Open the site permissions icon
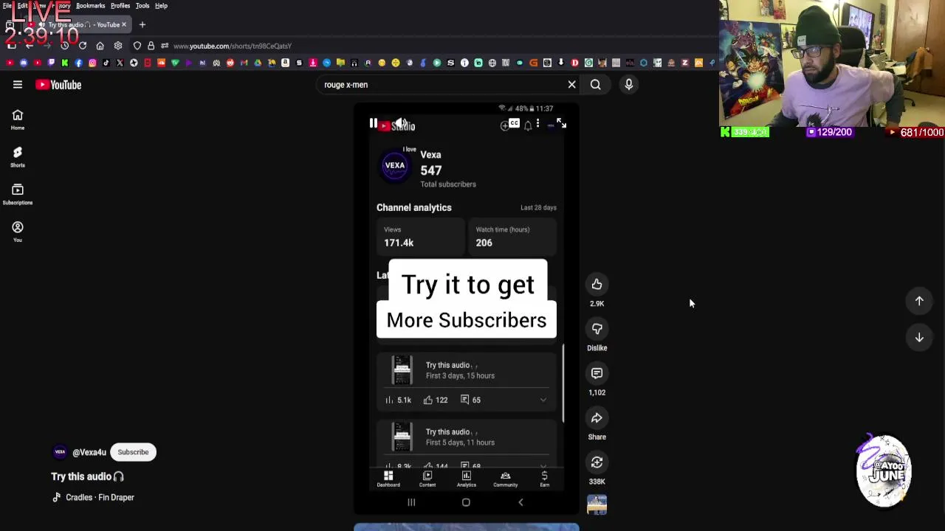Viewport: 945px width, 531px height. point(164,46)
